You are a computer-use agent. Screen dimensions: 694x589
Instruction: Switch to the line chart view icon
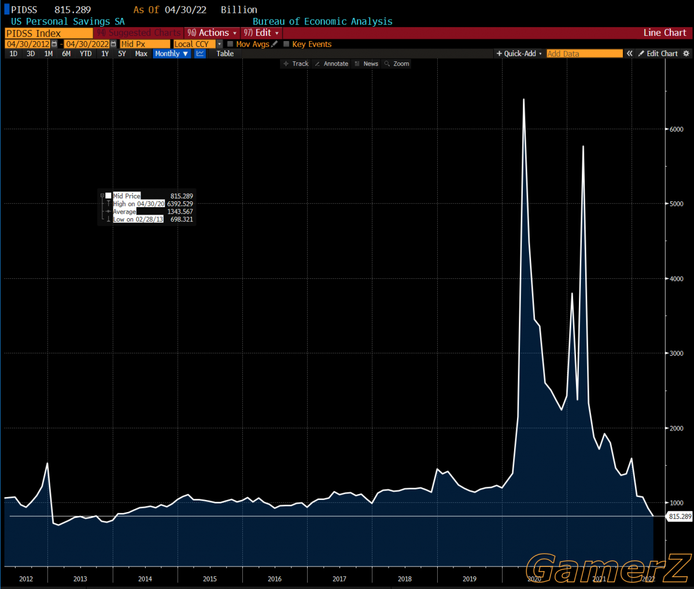200,54
